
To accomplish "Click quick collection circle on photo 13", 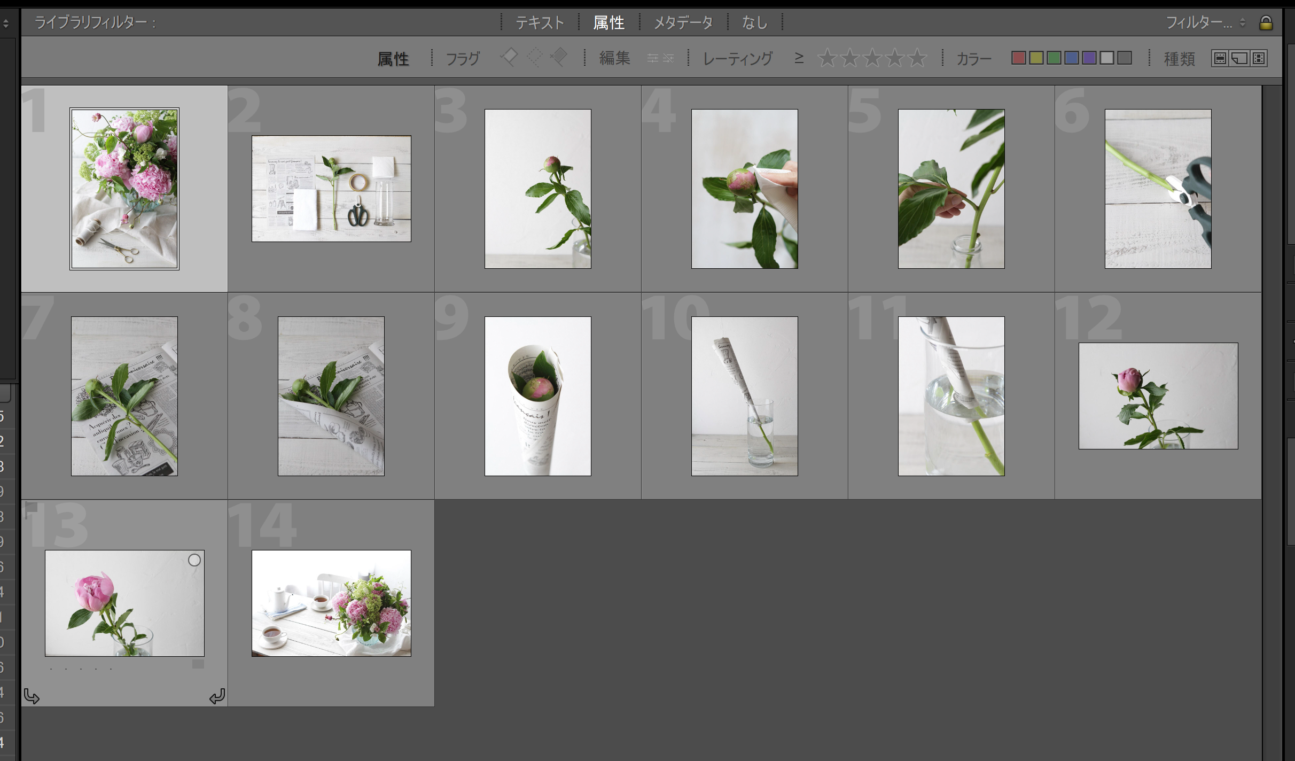I will (194, 560).
